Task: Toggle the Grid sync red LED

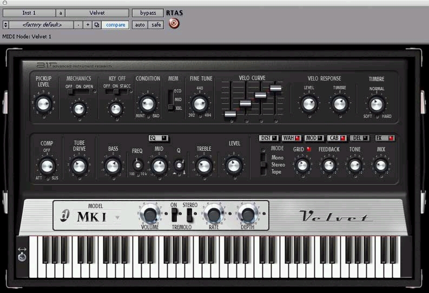Action: tap(309, 149)
